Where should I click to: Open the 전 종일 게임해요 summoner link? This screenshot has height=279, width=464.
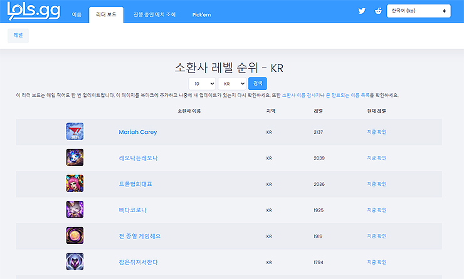pyautogui.click(x=140, y=236)
